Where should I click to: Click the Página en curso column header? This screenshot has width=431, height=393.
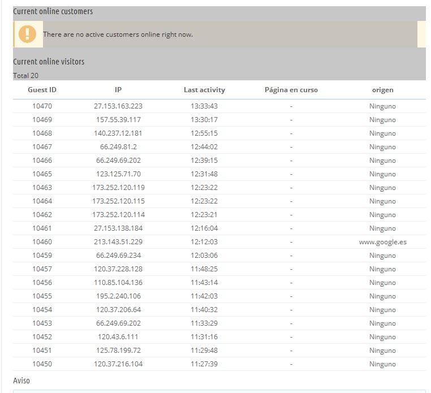(x=291, y=89)
